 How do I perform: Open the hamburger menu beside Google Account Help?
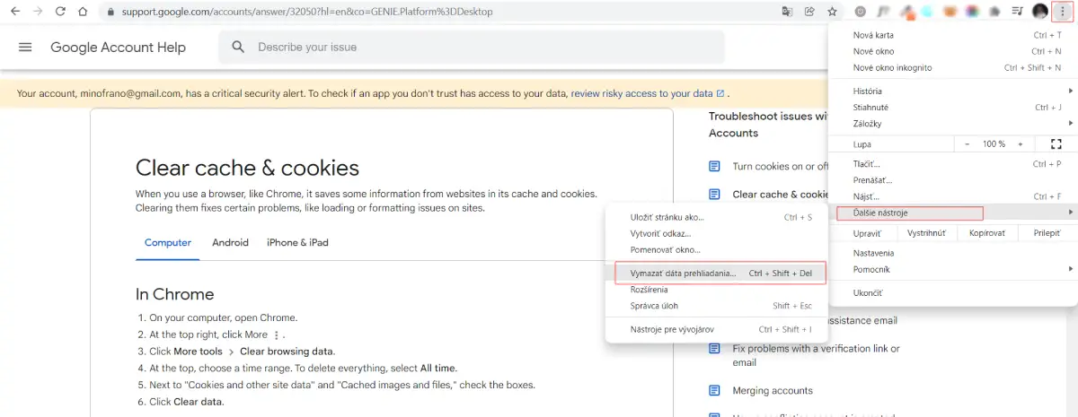25,48
